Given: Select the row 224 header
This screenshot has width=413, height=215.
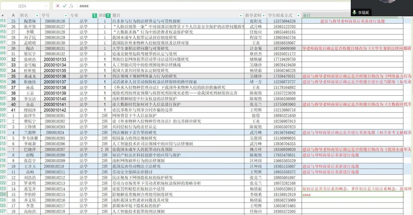Looking at the screenshot, I should pyautogui.click(x=3, y=194).
